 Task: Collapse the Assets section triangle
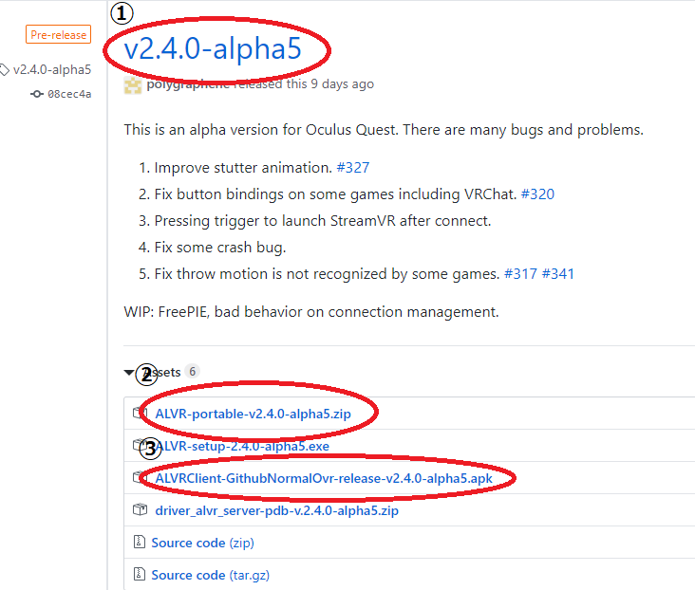[129, 372]
